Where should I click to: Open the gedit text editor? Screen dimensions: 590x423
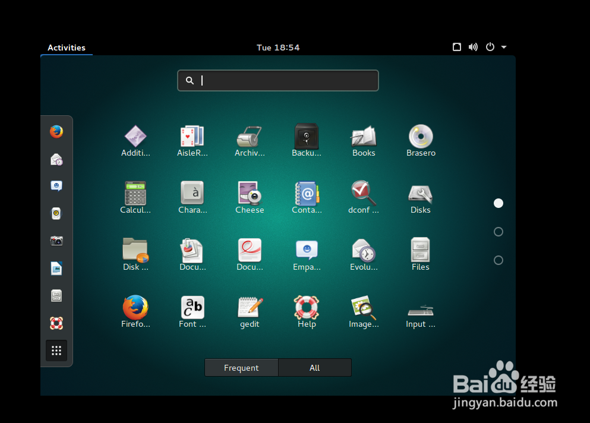pos(250,311)
